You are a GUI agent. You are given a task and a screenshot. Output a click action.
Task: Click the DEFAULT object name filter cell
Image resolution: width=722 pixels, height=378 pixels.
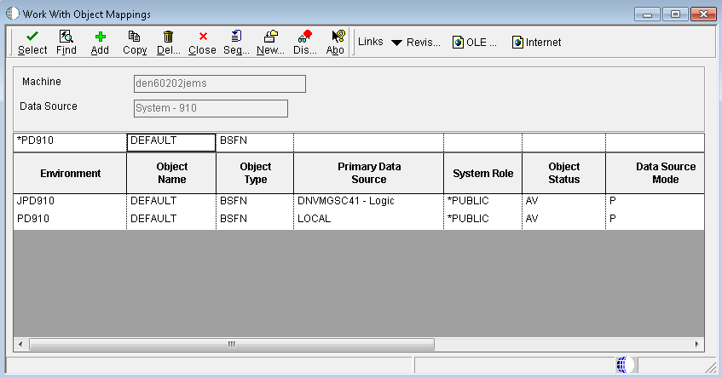pos(170,142)
